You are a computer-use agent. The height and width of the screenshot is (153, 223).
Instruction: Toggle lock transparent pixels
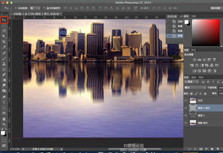pyautogui.click(x=191, y=94)
